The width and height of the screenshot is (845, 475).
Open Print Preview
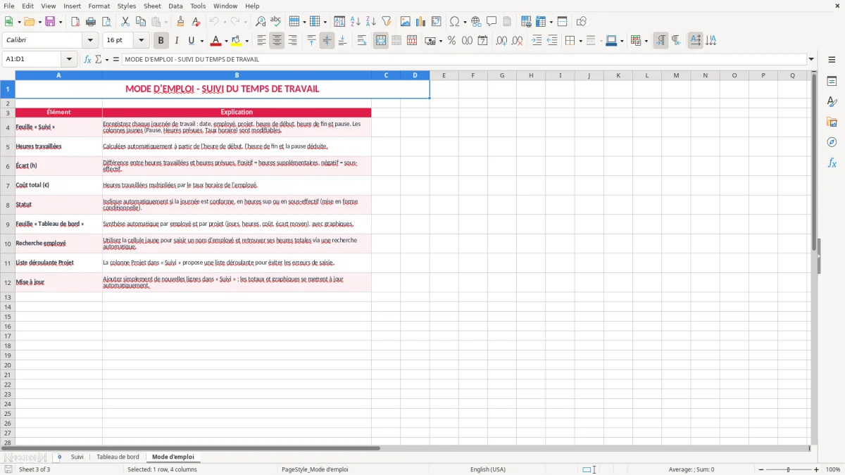106,22
